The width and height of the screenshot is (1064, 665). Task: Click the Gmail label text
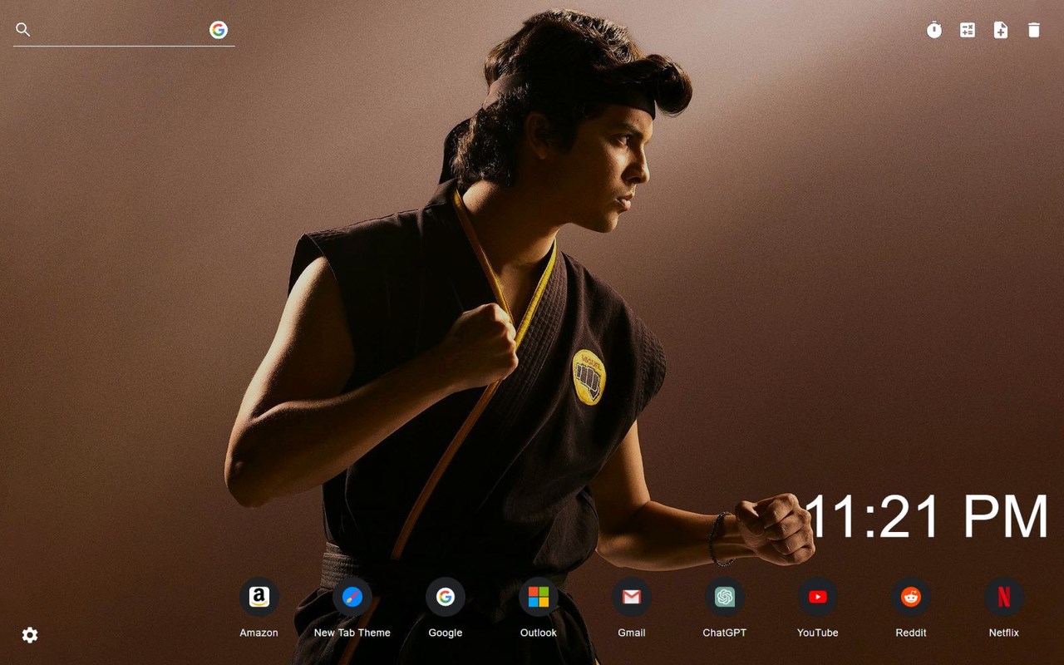point(632,633)
